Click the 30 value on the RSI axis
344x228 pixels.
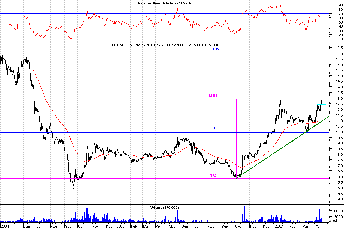pos(340,30)
